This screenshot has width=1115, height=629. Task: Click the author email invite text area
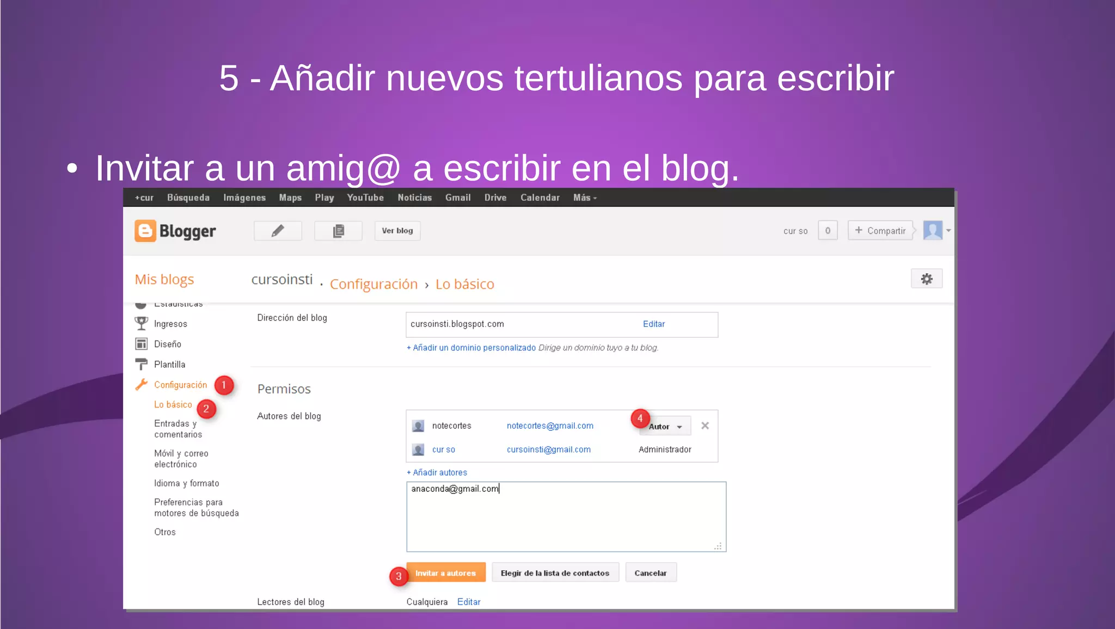[x=566, y=517]
